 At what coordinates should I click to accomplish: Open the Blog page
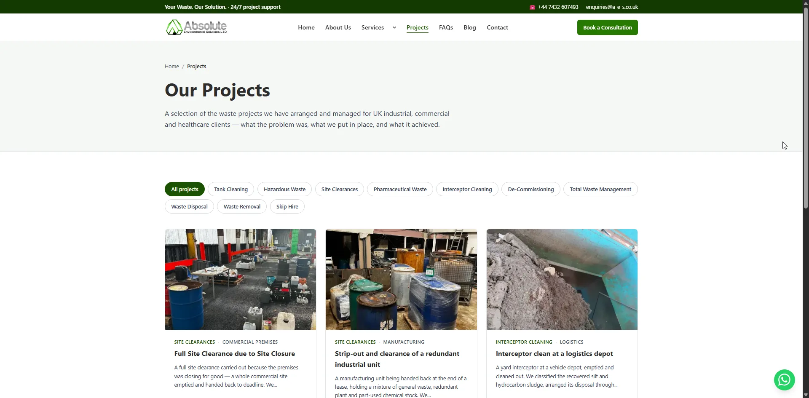(470, 27)
